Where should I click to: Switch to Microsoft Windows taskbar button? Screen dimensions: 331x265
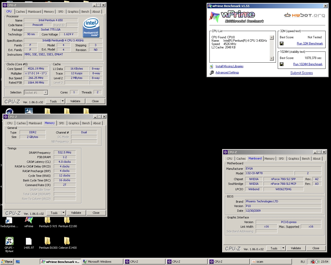point(102,262)
